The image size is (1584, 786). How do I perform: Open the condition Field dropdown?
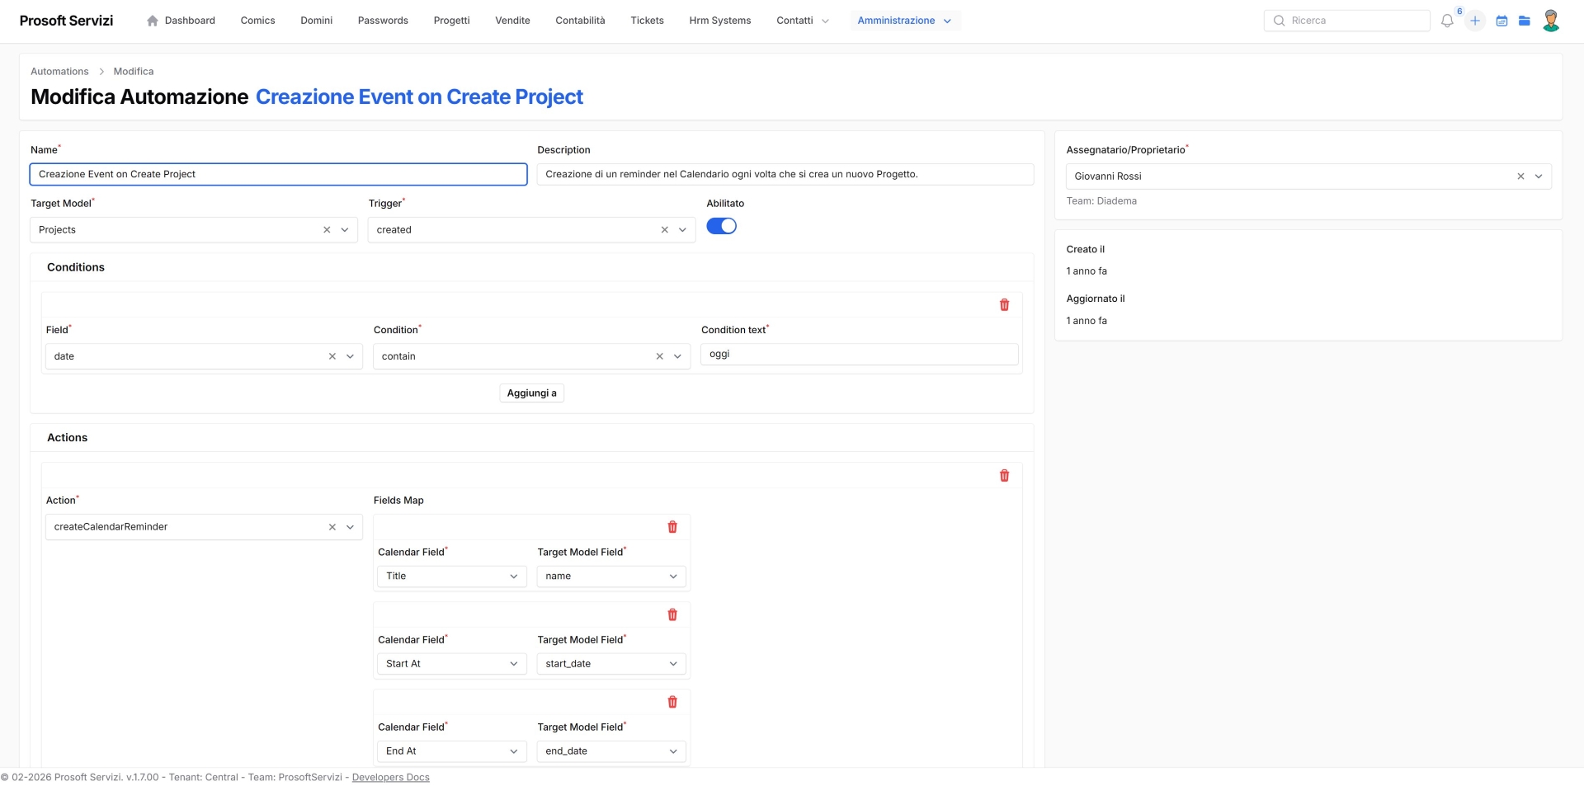click(x=350, y=356)
